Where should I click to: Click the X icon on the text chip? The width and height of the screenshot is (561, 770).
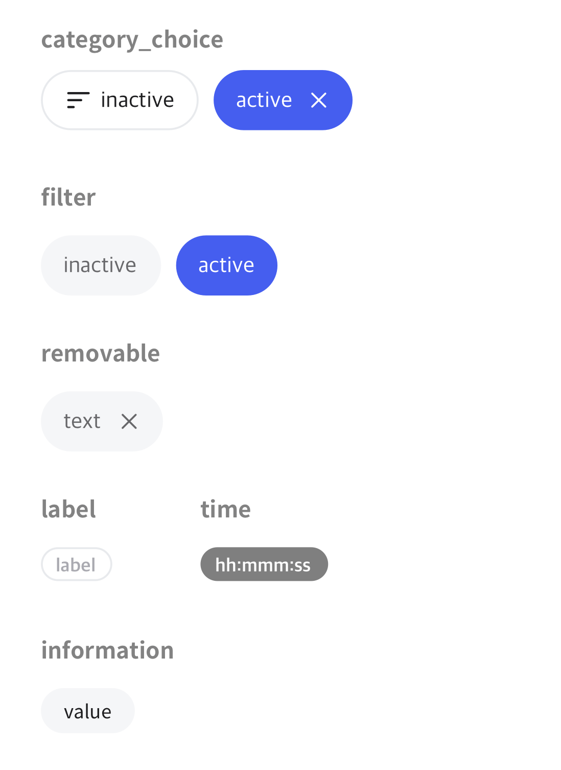[129, 421]
